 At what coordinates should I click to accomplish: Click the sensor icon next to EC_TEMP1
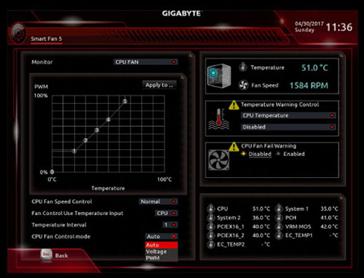pos(278,235)
